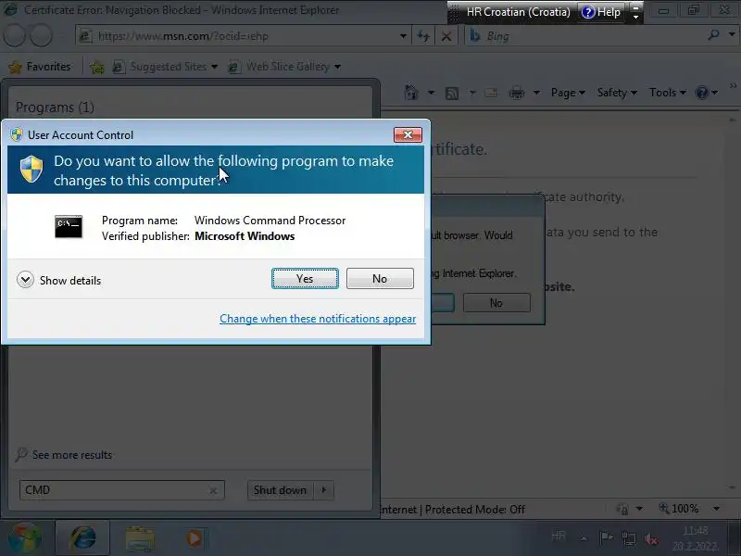This screenshot has height=556, width=741.
Task: Click the Stop icon in IE
Action: tap(446, 36)
